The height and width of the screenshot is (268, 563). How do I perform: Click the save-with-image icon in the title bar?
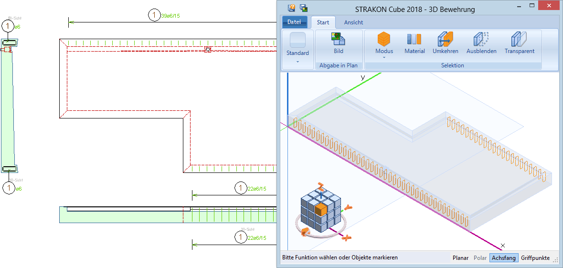(303, 8)
